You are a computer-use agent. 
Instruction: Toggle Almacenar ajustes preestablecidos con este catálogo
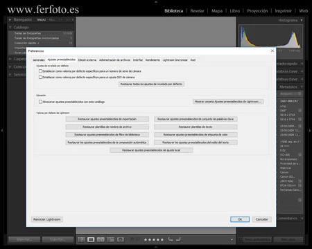pos(40,102)
